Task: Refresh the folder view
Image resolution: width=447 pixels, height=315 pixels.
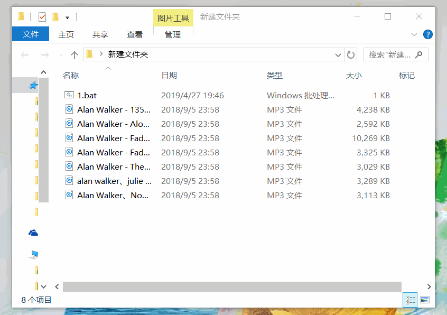Action: tap(351, 55)
